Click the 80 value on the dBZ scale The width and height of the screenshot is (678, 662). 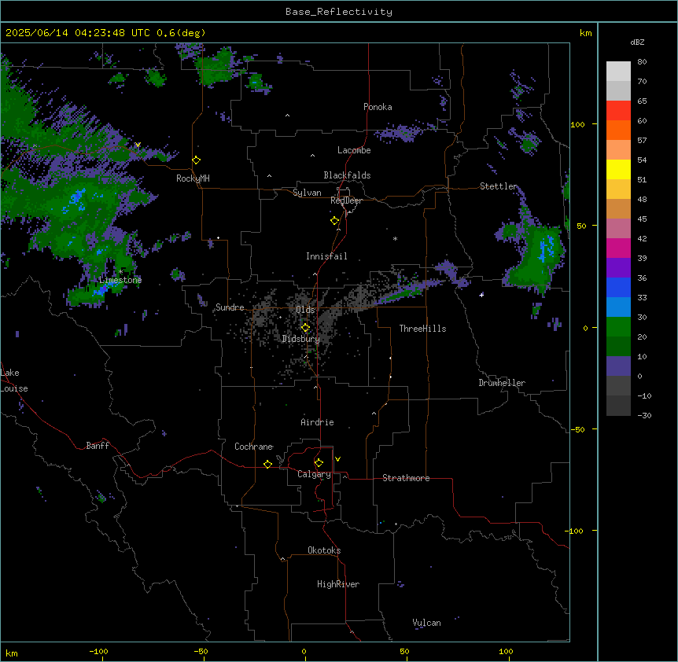pos(642,62)
